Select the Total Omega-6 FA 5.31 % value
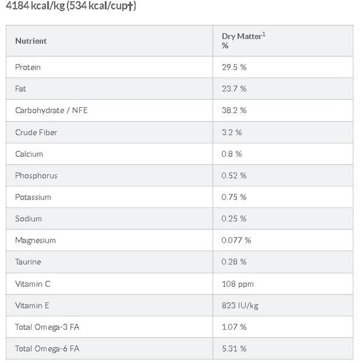 (x=234, y=348)
